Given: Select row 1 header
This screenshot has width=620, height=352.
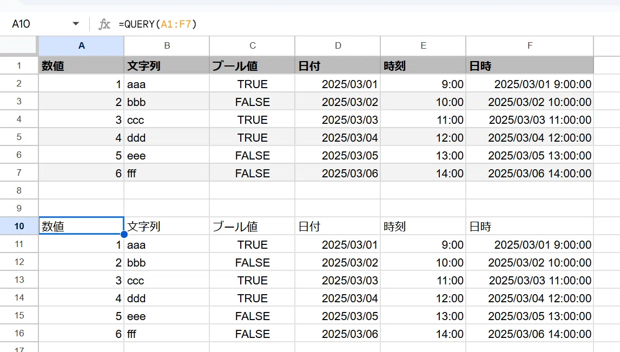Looking at the screenshot, I should pos(18,65).
